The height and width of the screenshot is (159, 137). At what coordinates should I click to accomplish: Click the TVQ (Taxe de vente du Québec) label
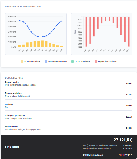pos(97,148)
